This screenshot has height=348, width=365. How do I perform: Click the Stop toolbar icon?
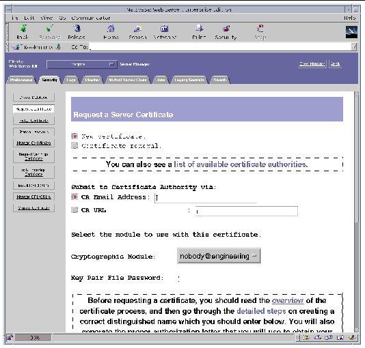tap(260, 31)
